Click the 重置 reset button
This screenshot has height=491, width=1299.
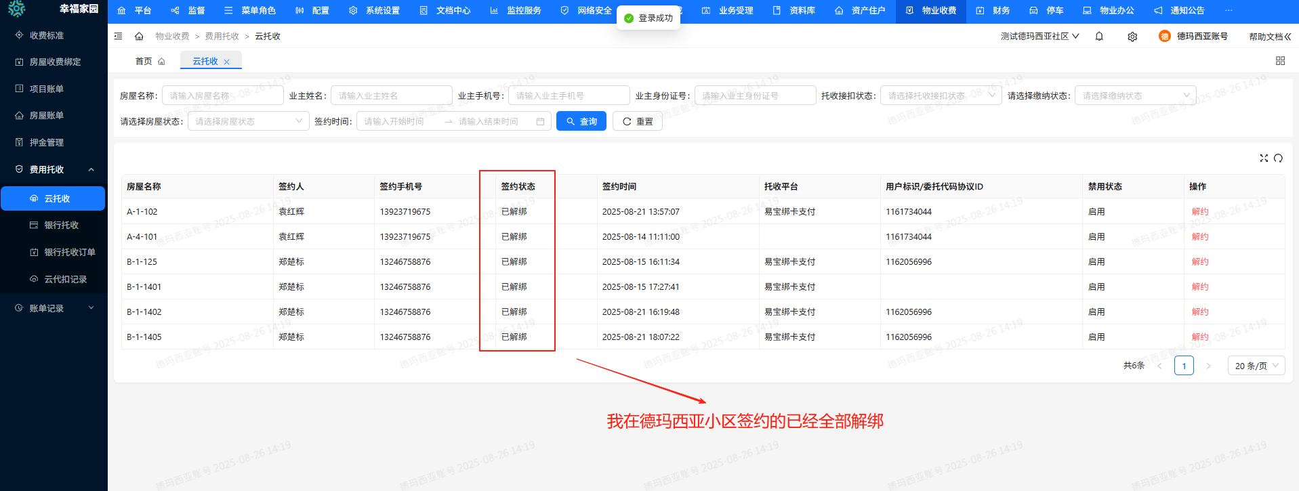[637, 122]
